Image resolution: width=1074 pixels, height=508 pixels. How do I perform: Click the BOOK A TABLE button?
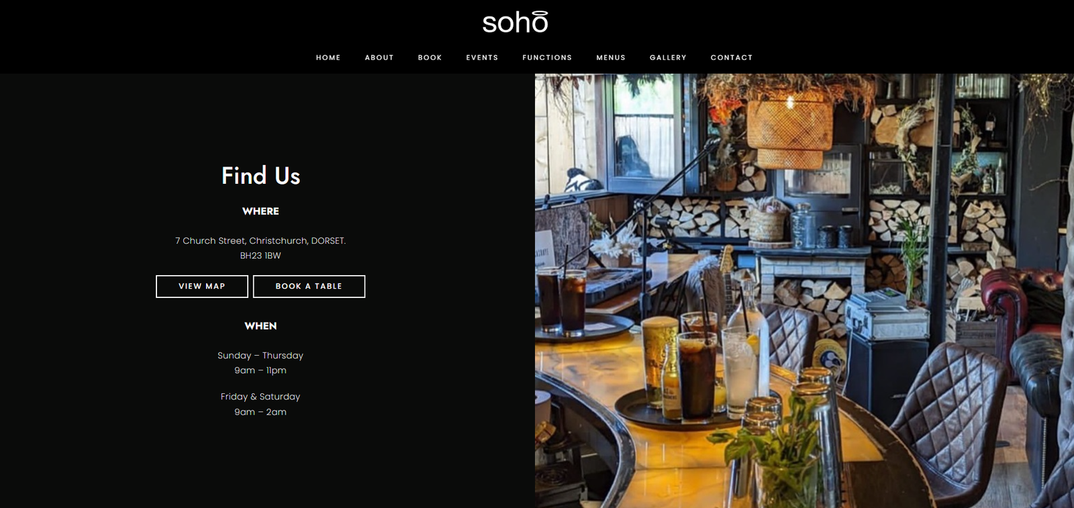coord(309,287)
